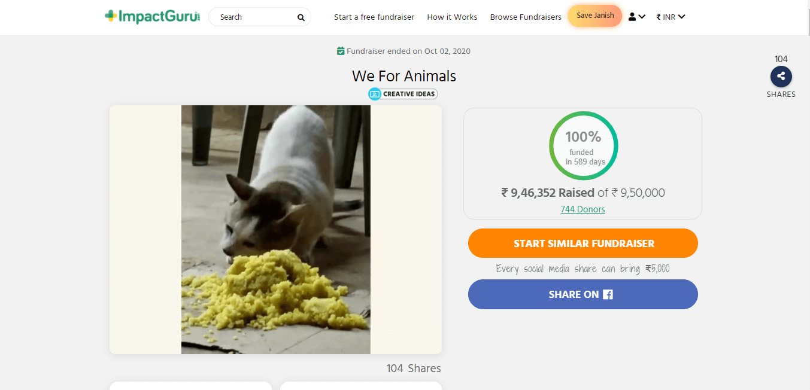Click the calendar icon beside fundraiser ended
The image size is (810, 390).
coord(341,51)
